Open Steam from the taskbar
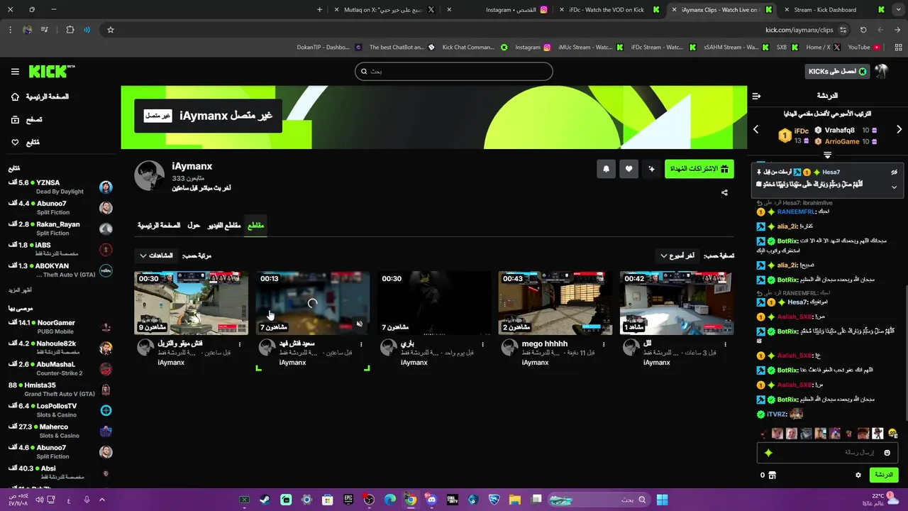Viewport: 908px width, 511px height. click(265, 500)
